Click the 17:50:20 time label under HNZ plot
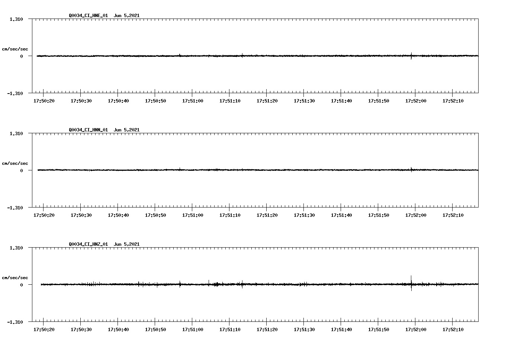This screenshot has width=505, height=343. (x=44, y=330)
